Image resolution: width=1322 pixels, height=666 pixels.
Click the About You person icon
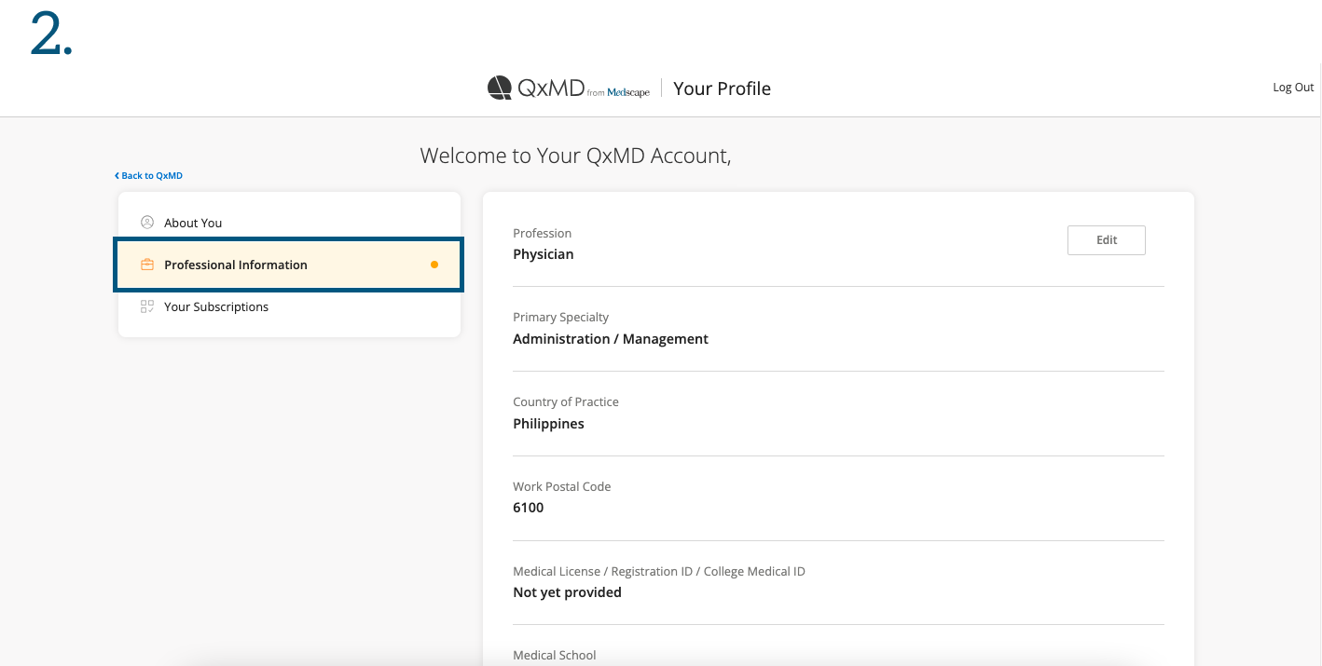coord(147,223)
